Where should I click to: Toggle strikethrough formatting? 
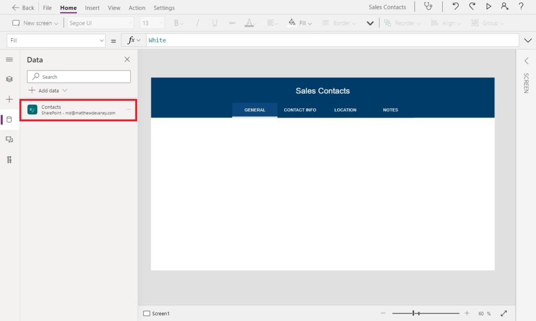click(x=232, y=23)
